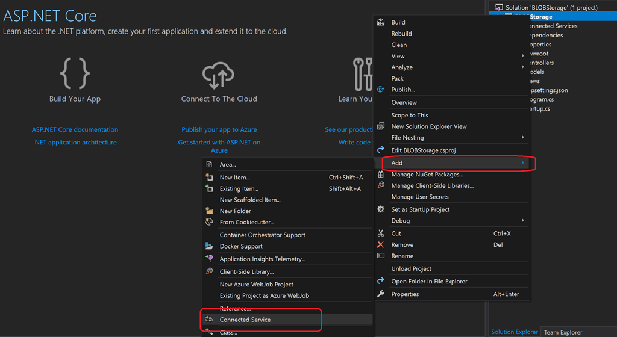Select the wwwroot folder node
The image size is (617, 337).
click(539, 54)
